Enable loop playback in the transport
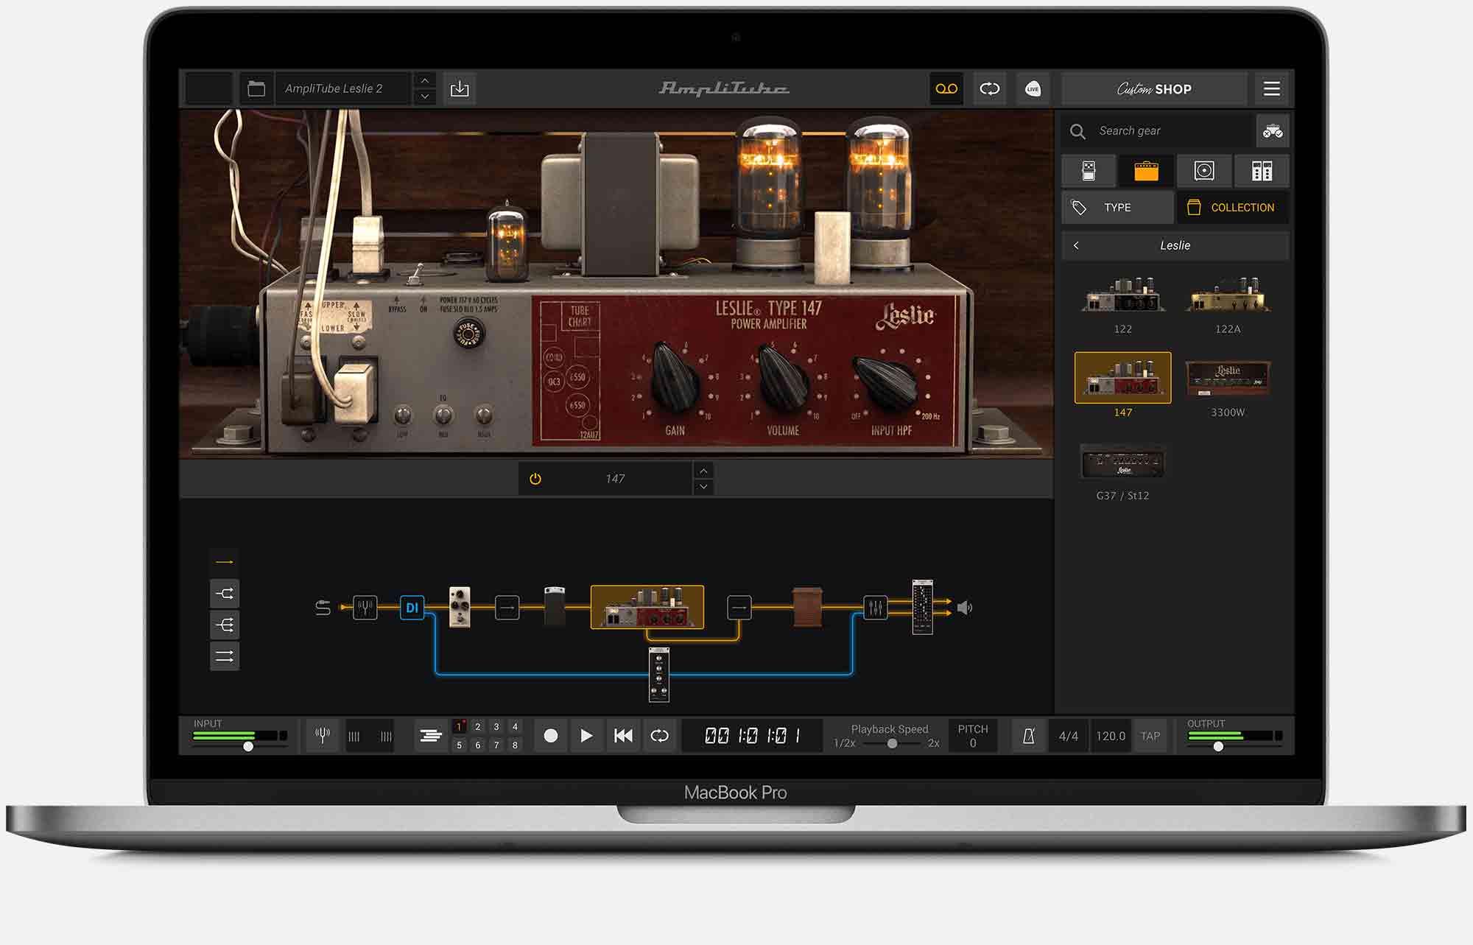The height and width of the screenshot is (945, 1473). (661, 734)
